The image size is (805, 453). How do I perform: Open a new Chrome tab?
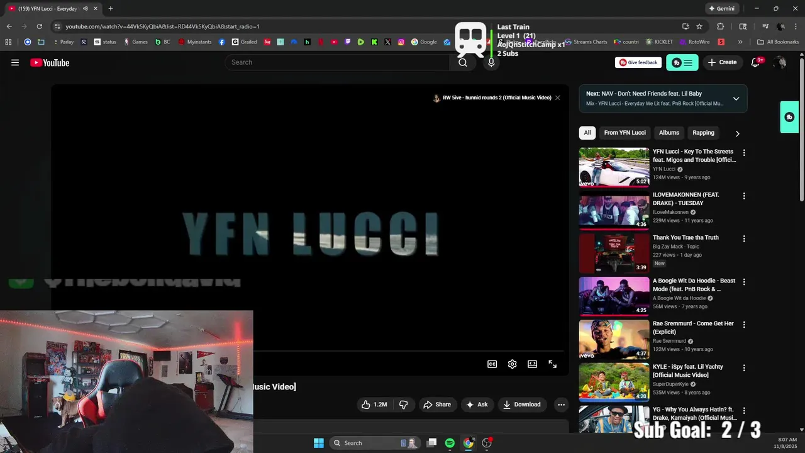click(x=111, y=9)
